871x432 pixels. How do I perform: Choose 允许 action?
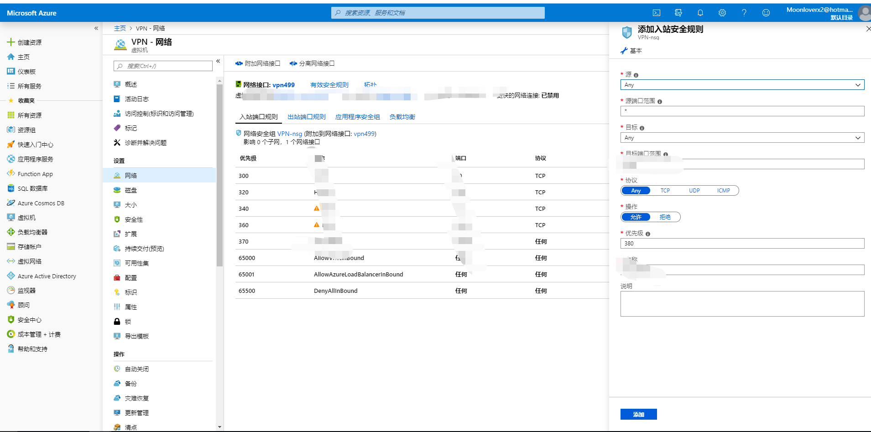[636, 217]
